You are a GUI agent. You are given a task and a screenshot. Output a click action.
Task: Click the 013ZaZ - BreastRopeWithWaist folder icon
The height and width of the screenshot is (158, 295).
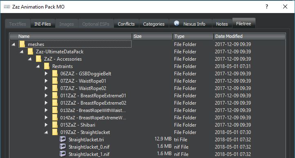pyautogui.click(x=55, y=110)
